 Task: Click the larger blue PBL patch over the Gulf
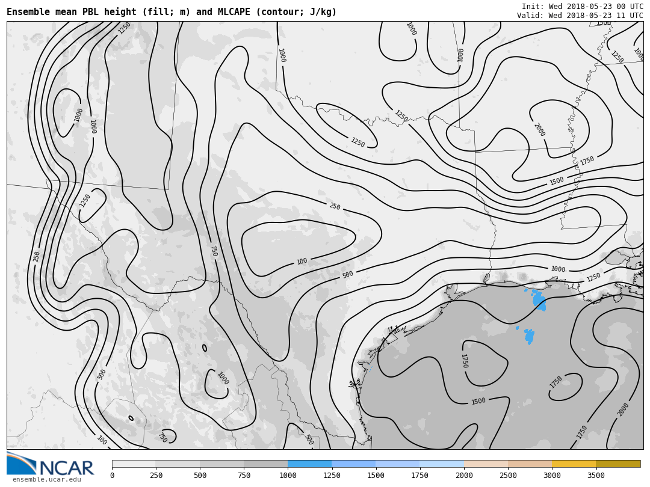(x=539, y=301)
